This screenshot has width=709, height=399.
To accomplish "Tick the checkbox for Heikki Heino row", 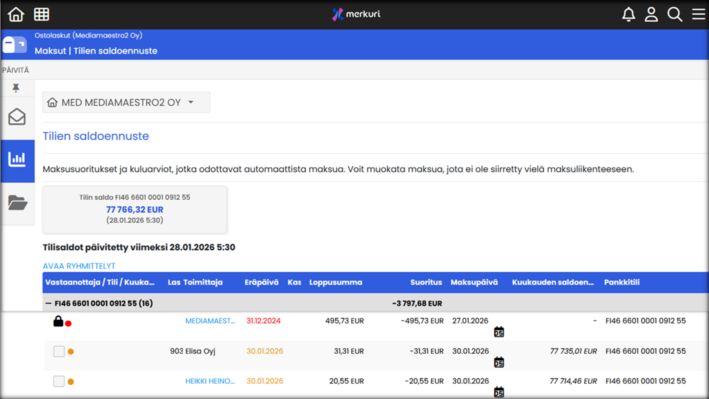I will pyautogui.click(x=59, y=381).
